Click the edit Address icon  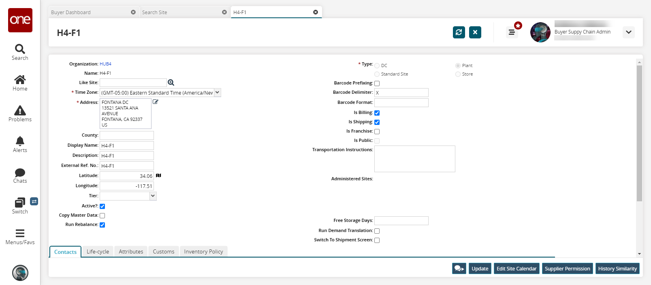point(156,102)
